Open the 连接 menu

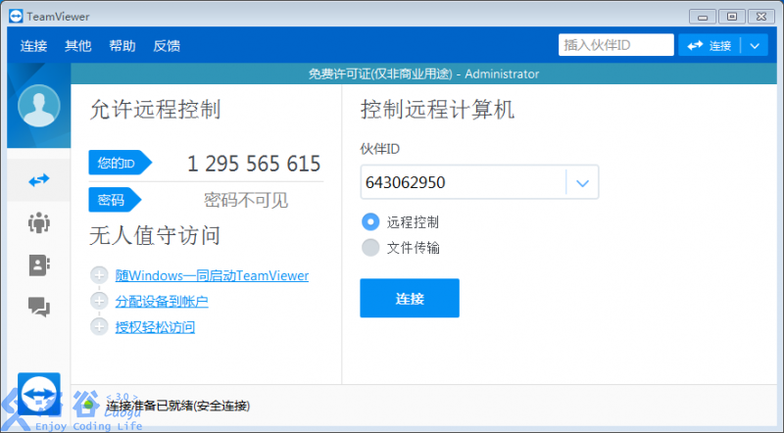(33, 46)
